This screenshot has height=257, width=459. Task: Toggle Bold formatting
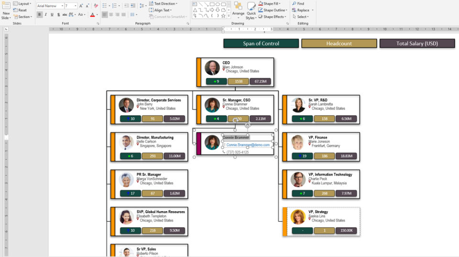pyautogui.click(x=40, y=15)
